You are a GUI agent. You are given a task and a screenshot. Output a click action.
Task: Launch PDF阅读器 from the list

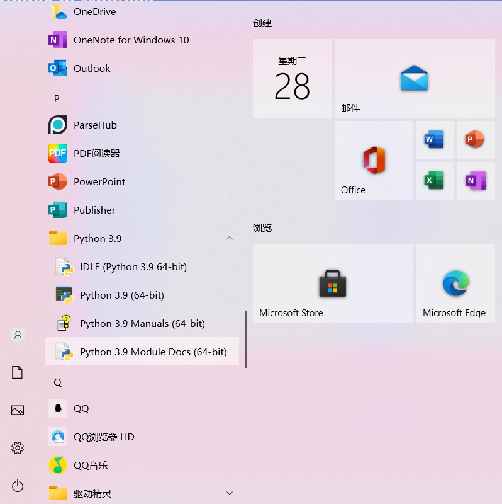point(142,153)
